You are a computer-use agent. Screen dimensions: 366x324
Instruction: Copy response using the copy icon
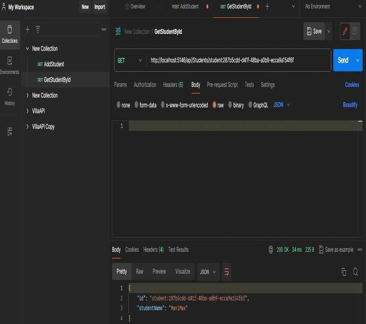pyautogui.click(x=344, y=272)
